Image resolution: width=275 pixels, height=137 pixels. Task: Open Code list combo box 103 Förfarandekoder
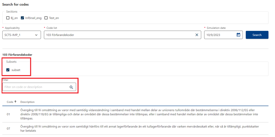point(118,35)
